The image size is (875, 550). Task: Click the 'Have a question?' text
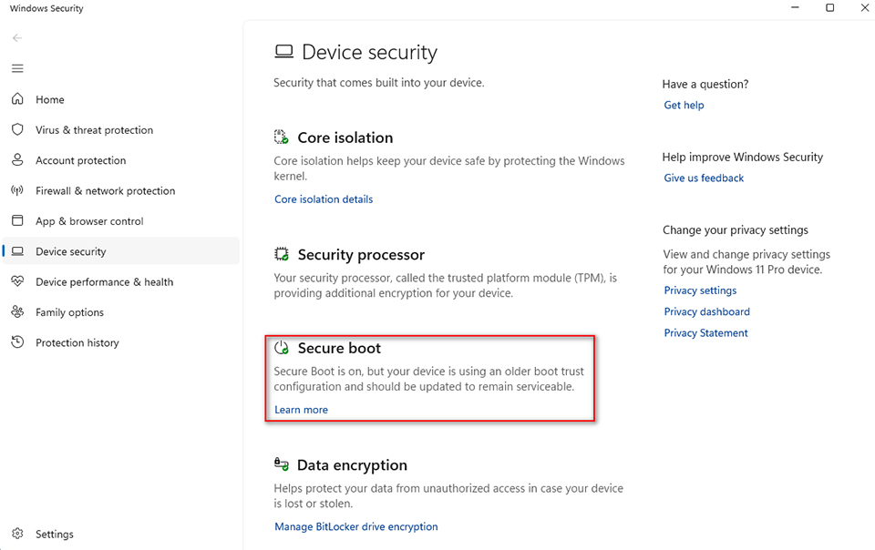[705, 84]
